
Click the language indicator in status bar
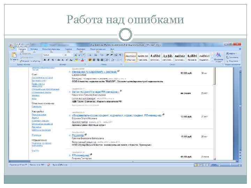(x=60, y=165)
